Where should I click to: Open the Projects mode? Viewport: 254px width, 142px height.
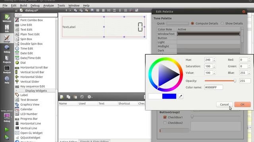coord(7,59)
